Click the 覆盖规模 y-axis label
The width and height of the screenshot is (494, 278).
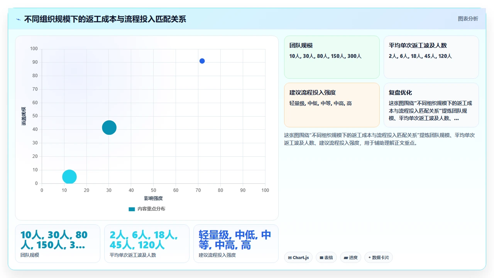tap(24, 116)
